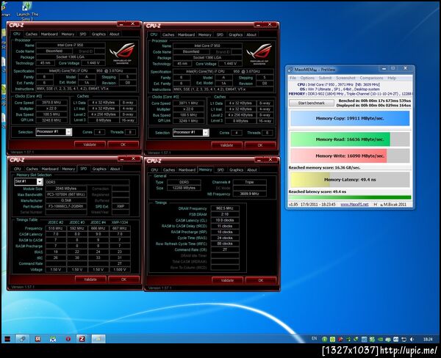
Task: Open the Screenshot menu in MaxxMEM
Action: point(345,78)
